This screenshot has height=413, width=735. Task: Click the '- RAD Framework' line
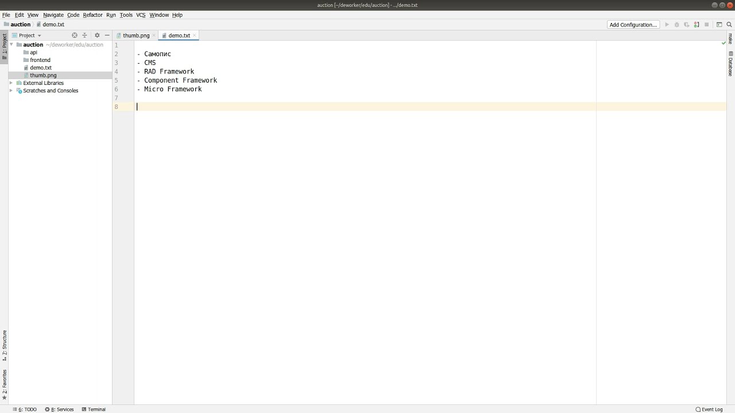165,72
